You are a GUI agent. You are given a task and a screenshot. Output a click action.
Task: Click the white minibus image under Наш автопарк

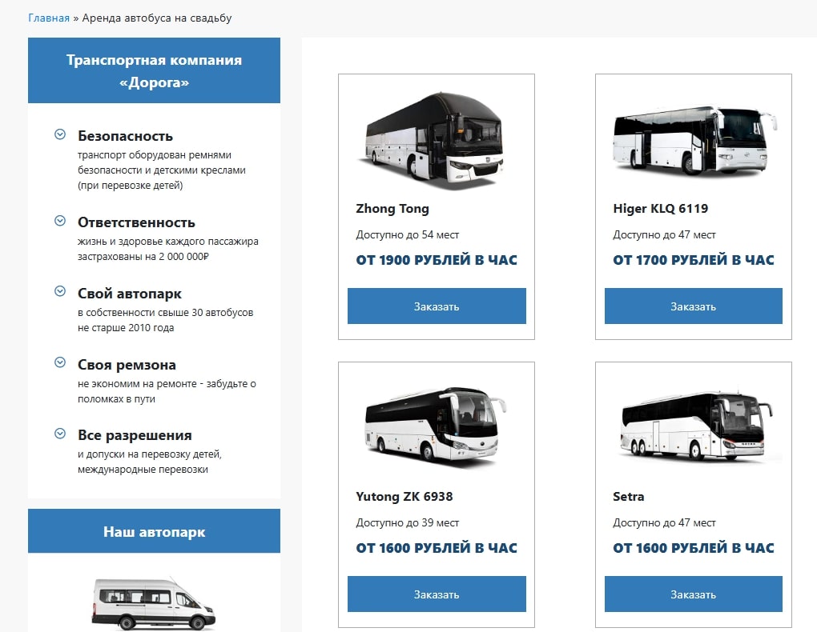(154, 603)
